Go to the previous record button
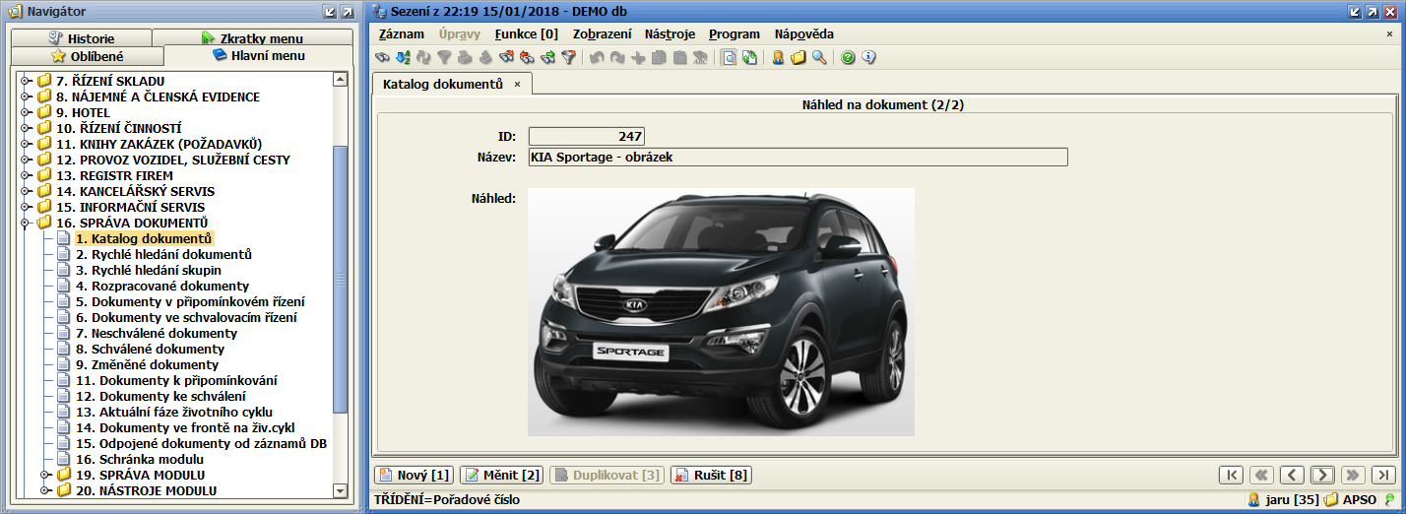 click(1292, 475)
